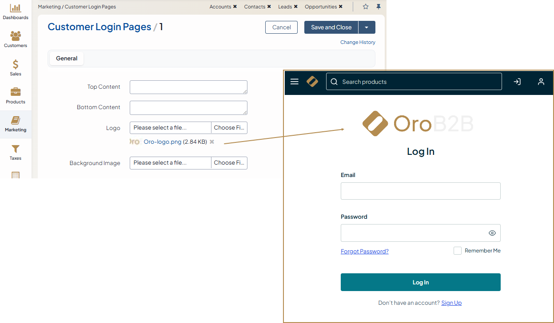The height and width of the screenshot is (323, 554).
Task: Toggle password visibility eye icon
Action: pyautogui.click(x=492, y=233)
